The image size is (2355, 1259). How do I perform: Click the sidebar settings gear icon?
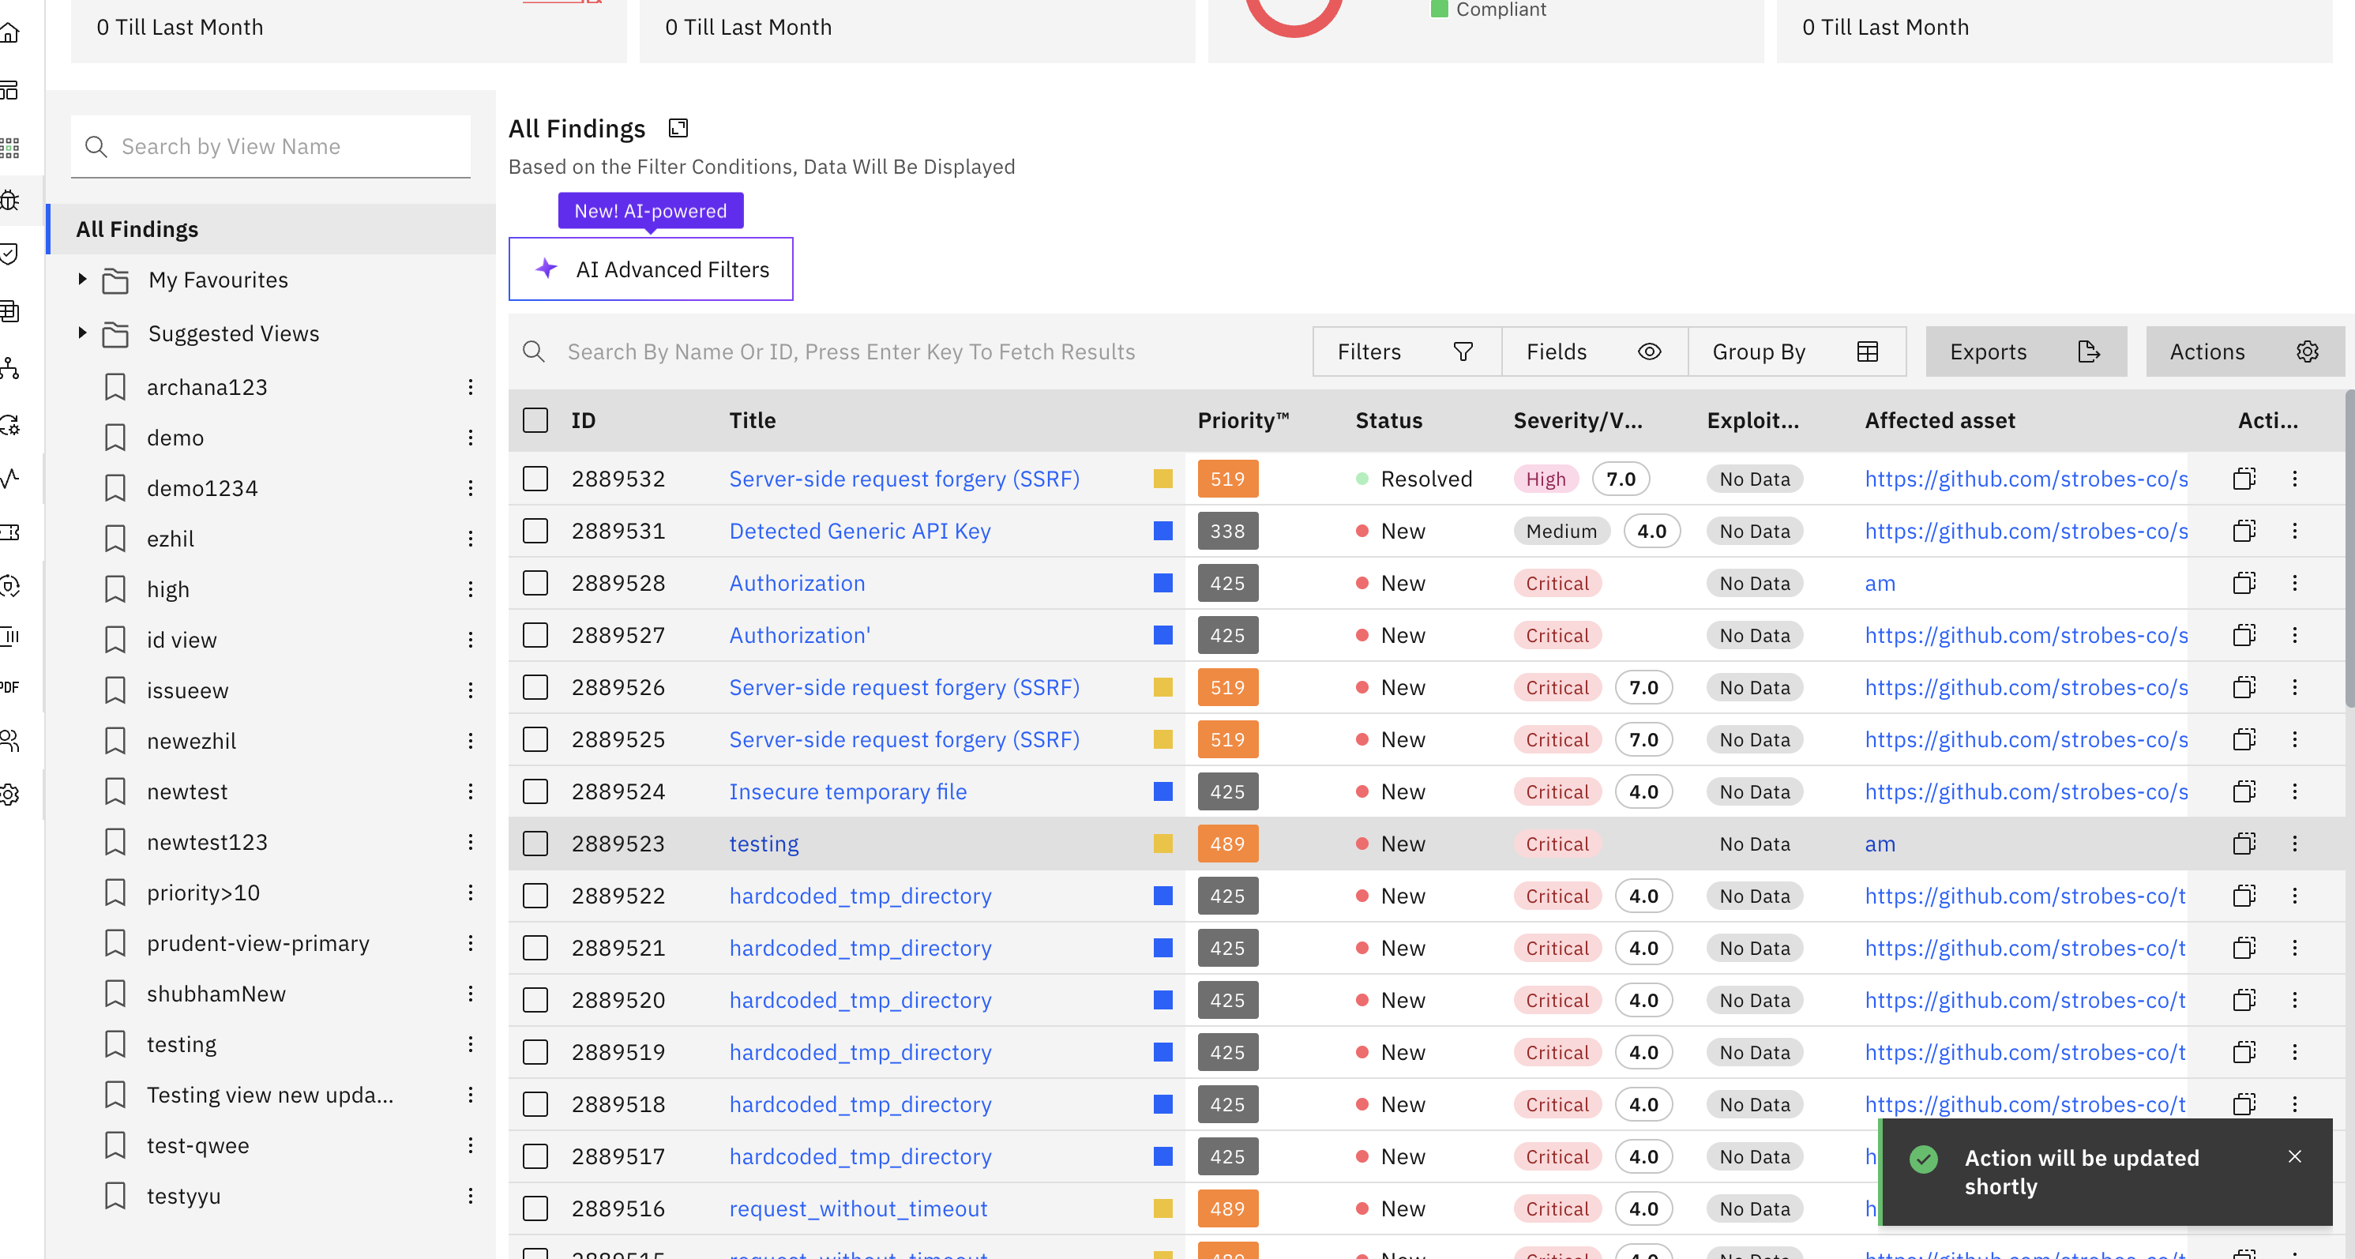point(10,795)
